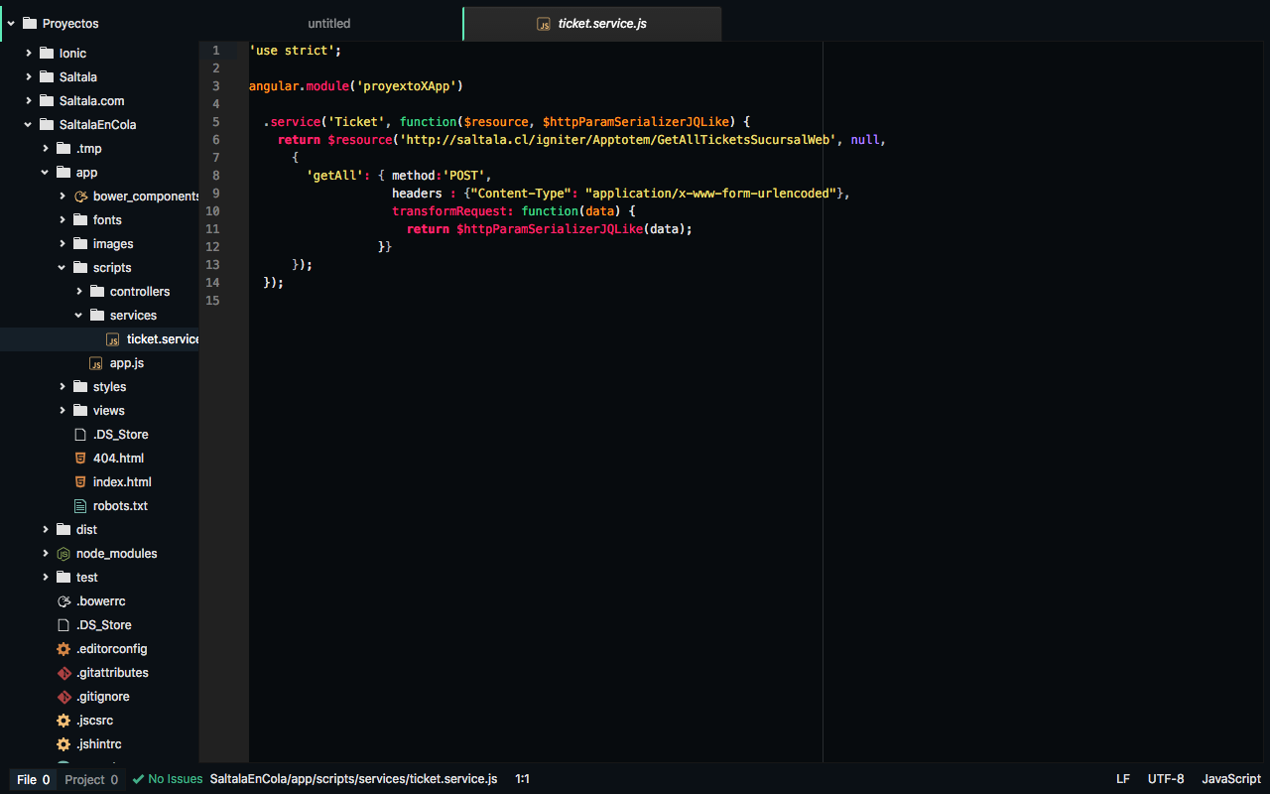Click the Proyectos folder icon
The image size is (1270, 794).
(29, 23)
